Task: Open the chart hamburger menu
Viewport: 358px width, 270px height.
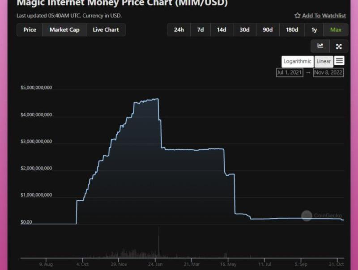Action: pyautogui.click(x=339, y=61)
